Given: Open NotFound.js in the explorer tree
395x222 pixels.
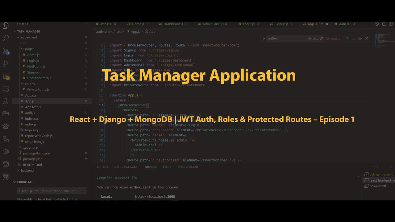Looking at the screenshot, I should [36, 67].
